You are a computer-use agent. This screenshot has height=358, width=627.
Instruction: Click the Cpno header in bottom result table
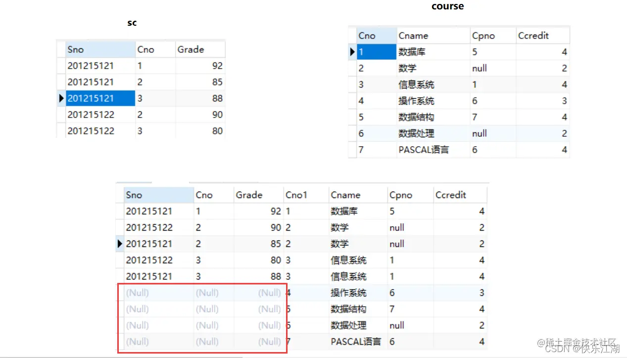pos(411,195)
